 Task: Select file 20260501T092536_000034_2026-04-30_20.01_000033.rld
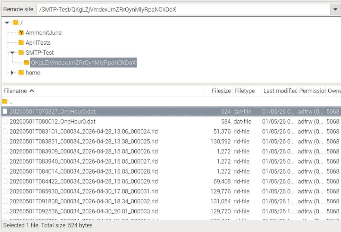tap(171, 211)
